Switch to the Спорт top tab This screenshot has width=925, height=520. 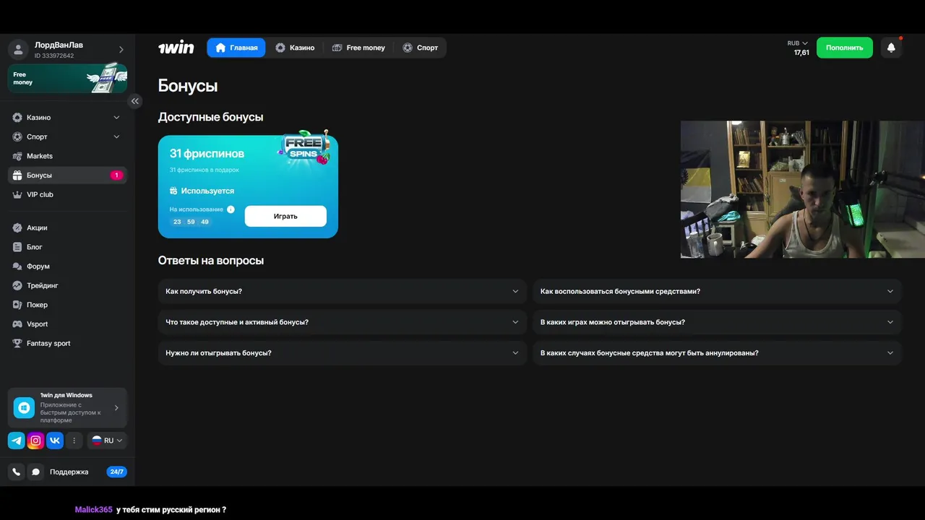point(421,48)
